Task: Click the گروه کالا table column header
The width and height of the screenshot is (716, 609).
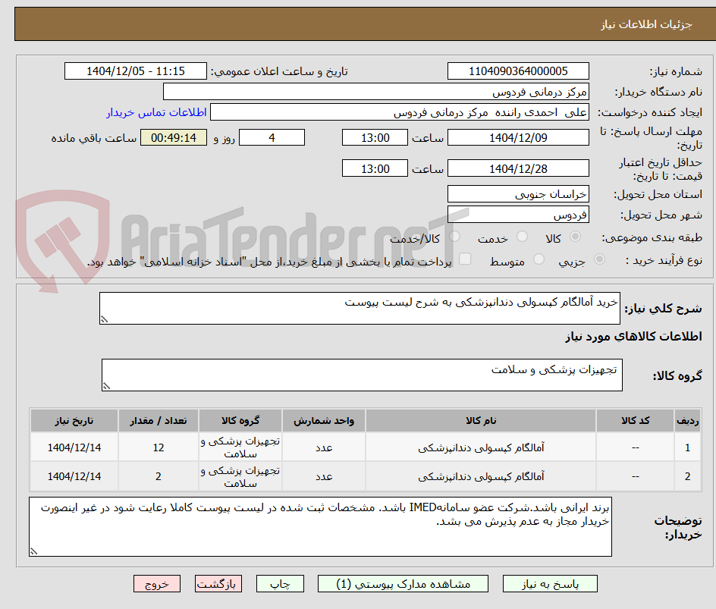Action: click(240, 420)
